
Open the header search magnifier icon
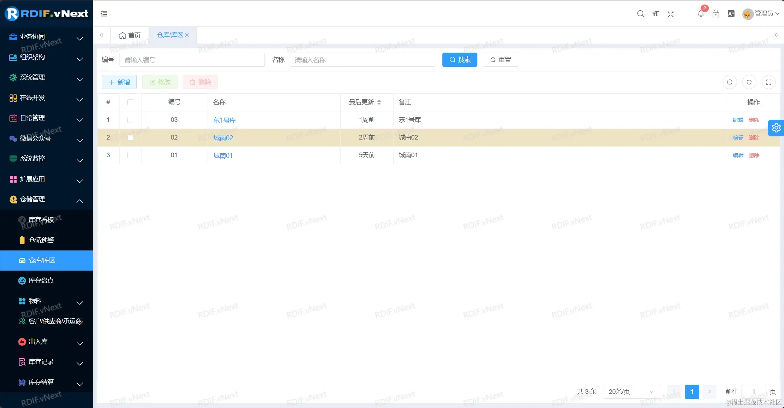640,14
